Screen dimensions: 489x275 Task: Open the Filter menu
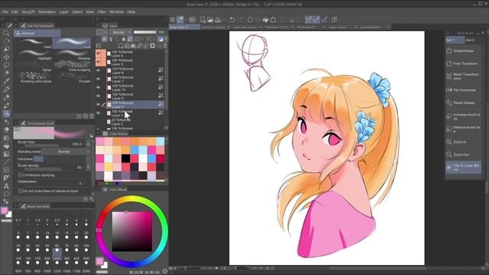[102, 12]
